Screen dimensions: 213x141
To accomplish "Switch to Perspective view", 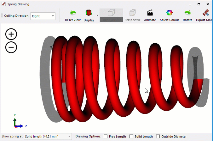I will click(132, 13).
